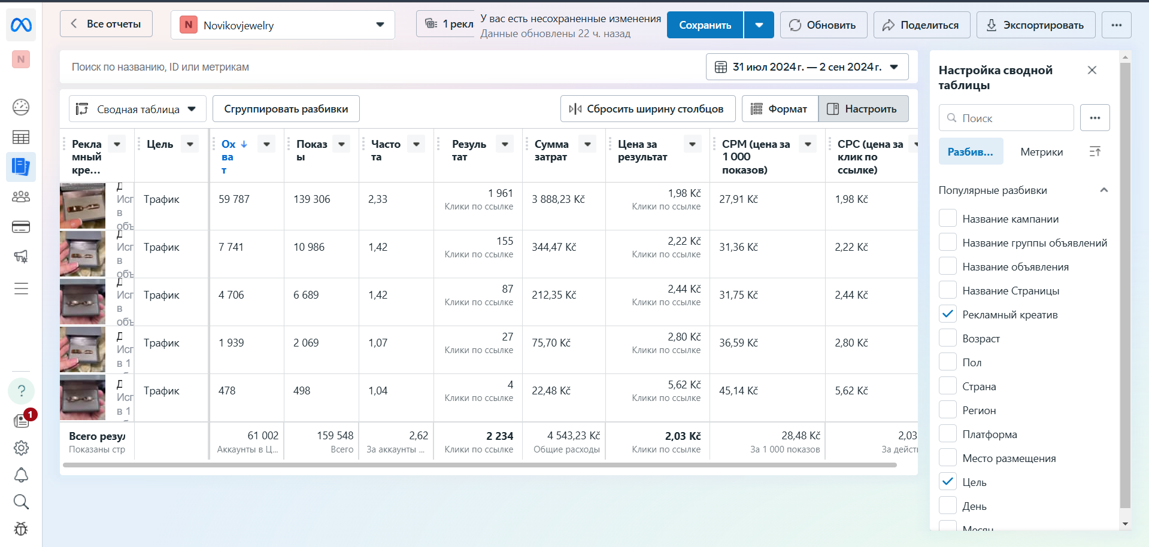The image size is (1149, 547).
Task: Click the Обновить refresh button
Action: pos(823,25)
